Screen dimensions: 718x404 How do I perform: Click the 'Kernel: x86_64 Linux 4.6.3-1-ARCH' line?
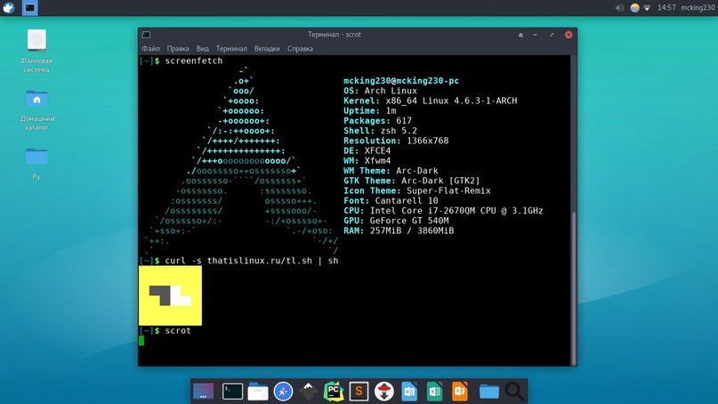pyautogui.click(x=430, y=101)
